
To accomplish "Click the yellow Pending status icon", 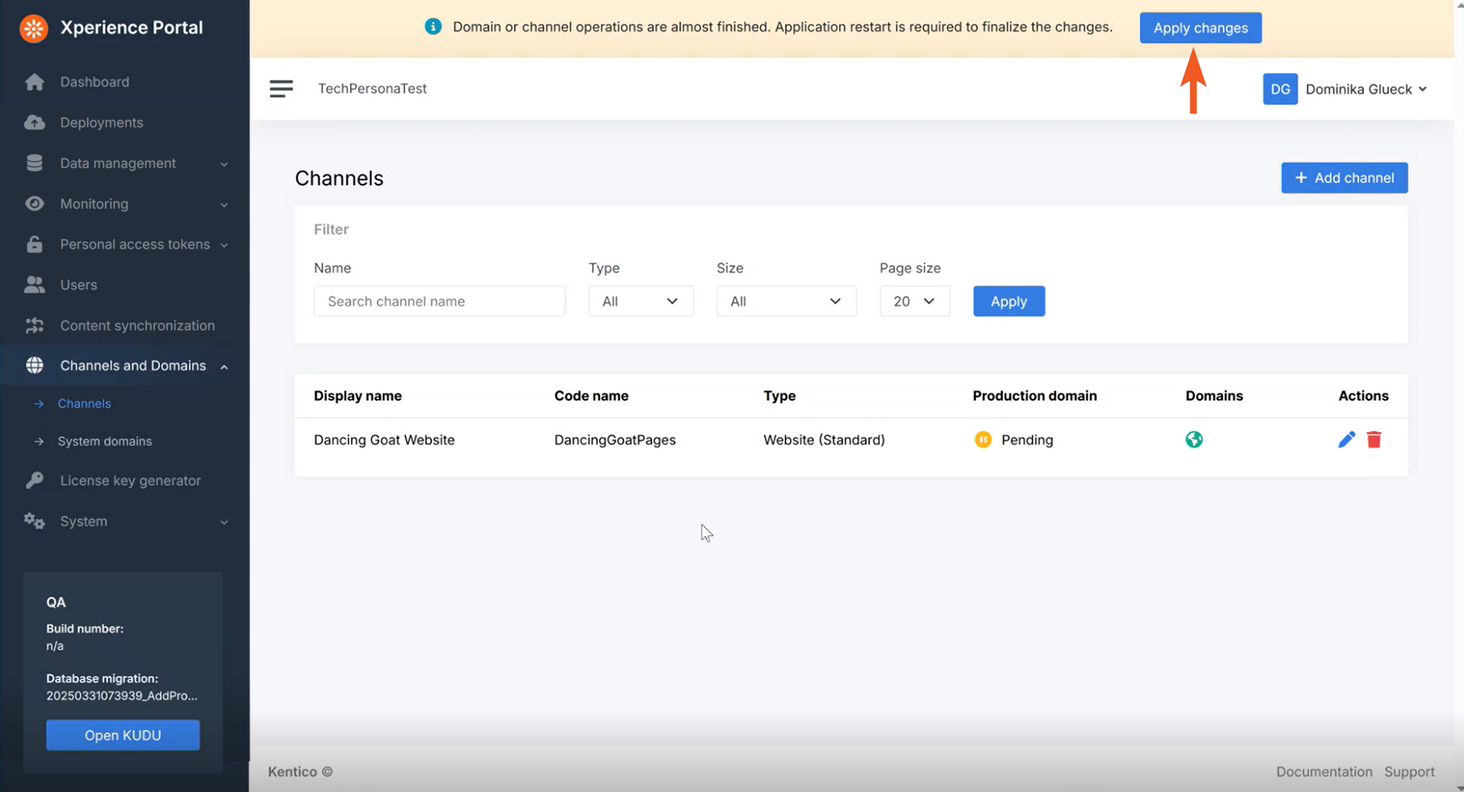I will point(983,439).
